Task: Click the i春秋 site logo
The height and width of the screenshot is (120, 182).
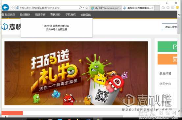Action: coord(11,27)
